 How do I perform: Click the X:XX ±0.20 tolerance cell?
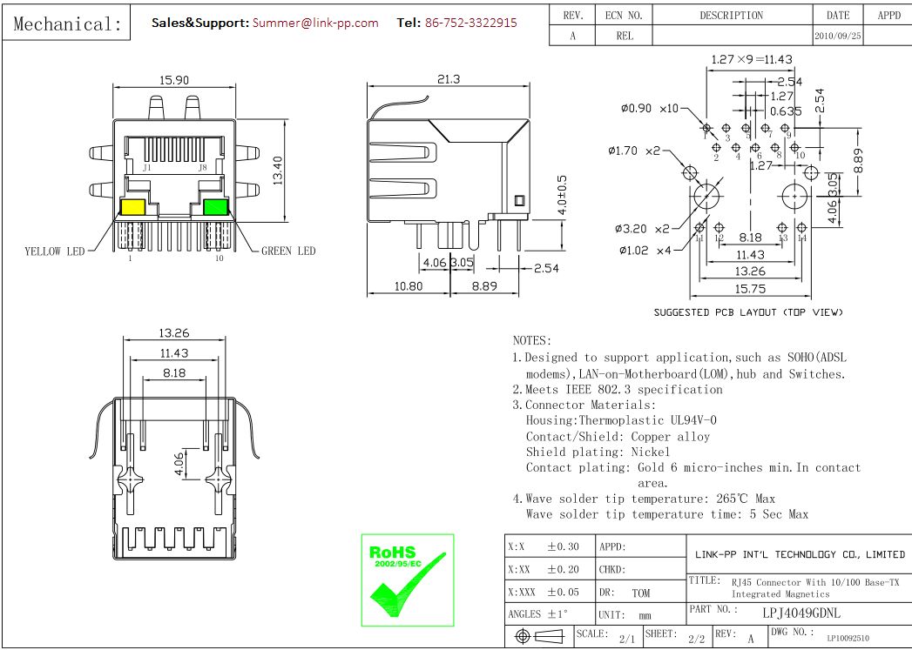tap(551, 570)
